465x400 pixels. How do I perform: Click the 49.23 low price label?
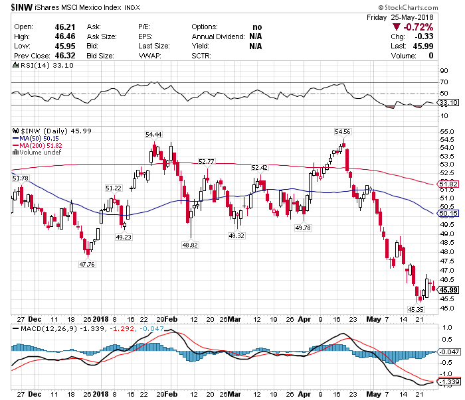pos(124,237)
